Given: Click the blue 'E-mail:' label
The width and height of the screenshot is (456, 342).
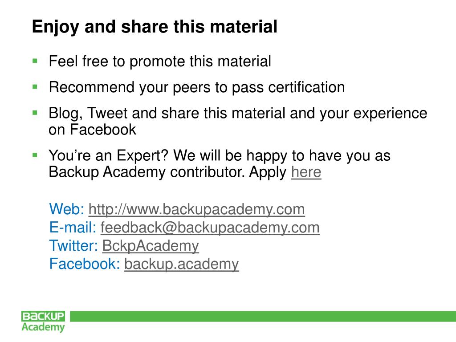Looking at the screenshot, I should 73,228.
